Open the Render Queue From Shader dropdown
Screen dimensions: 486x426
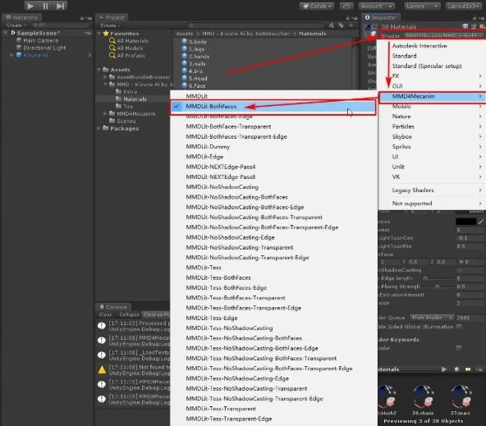pos(432,318)
